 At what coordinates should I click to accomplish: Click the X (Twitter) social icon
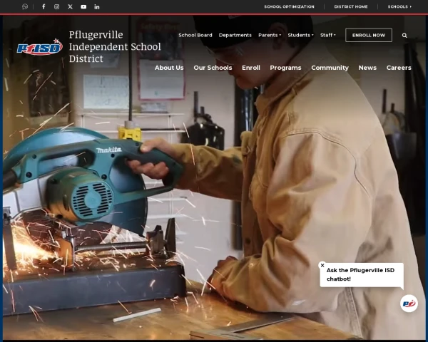70,6
